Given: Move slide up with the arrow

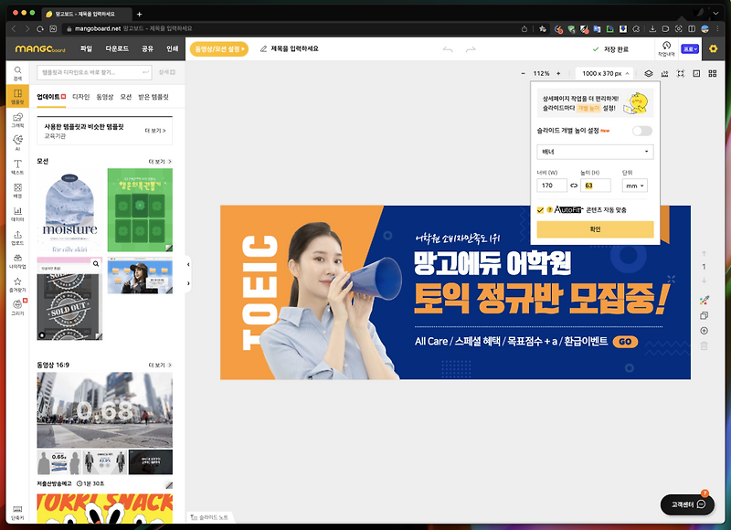Looking at the screenshot, I should 704,254.
